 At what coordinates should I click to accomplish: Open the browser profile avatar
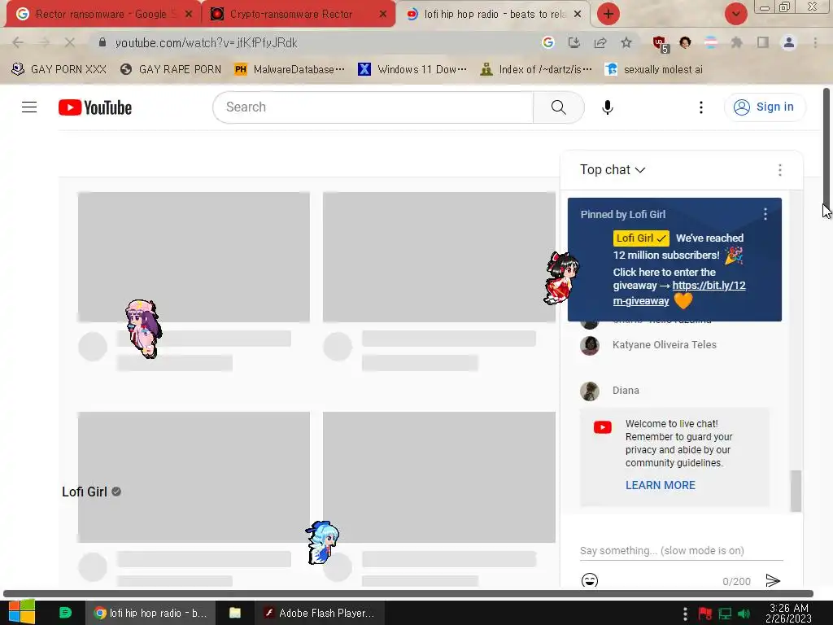tap(789, 42)
